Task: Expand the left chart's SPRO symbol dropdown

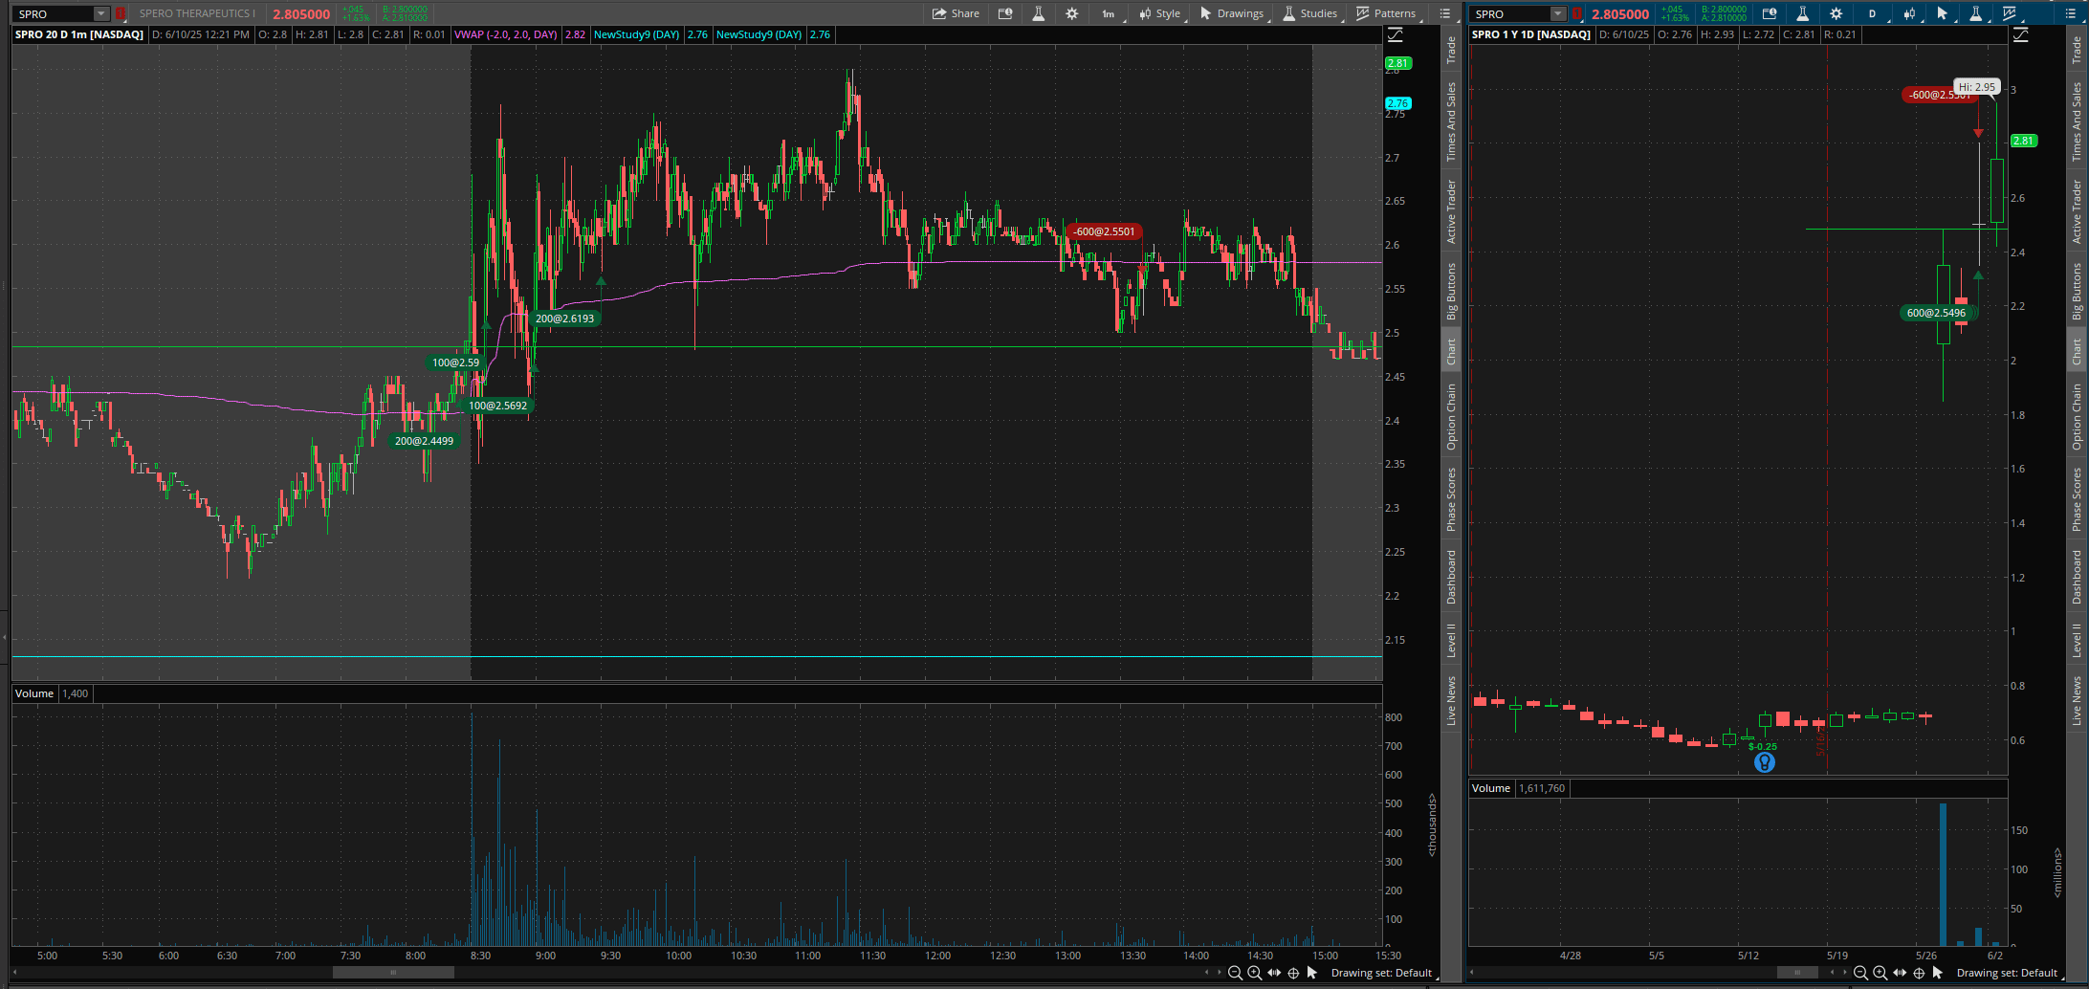Action: (x=101, y=13)
